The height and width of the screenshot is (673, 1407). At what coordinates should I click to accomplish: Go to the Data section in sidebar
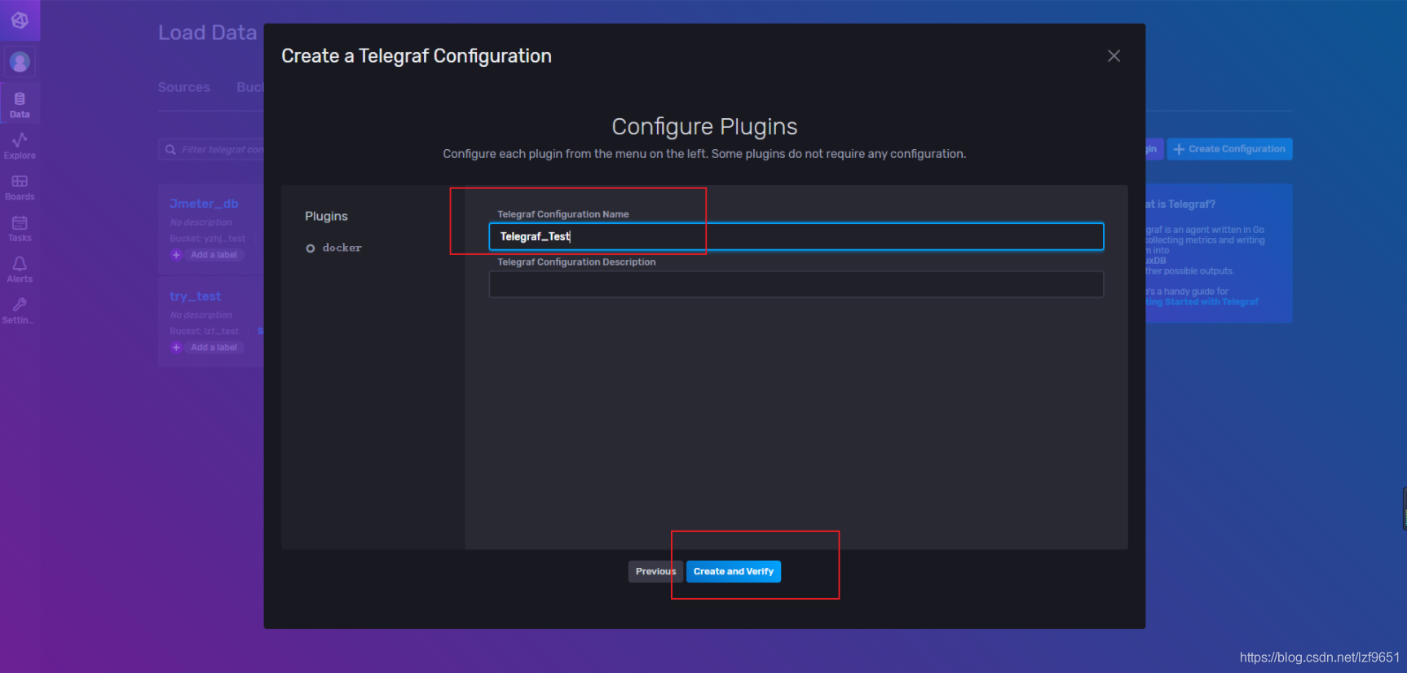(x=20, y=104)
